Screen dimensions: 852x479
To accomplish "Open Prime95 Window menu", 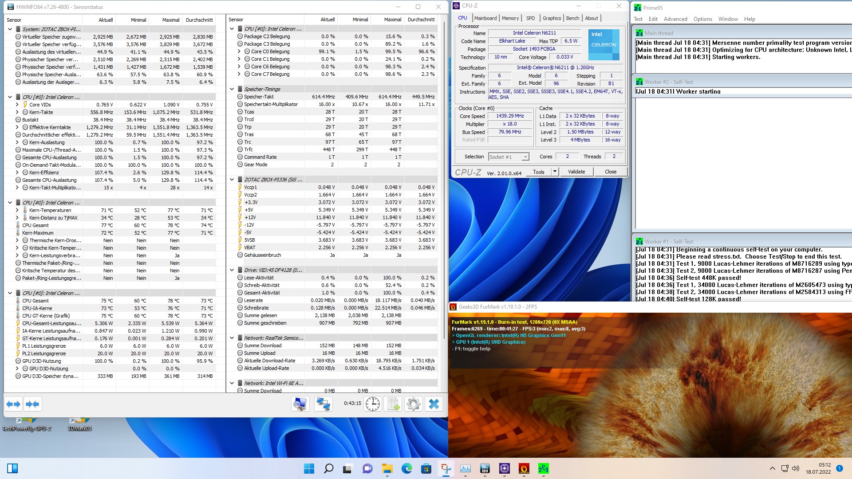I will click(x=728, y=19).
